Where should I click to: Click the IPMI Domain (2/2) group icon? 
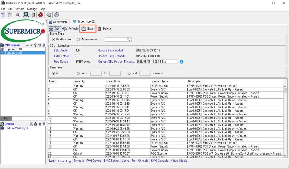(x=2, y=128)
